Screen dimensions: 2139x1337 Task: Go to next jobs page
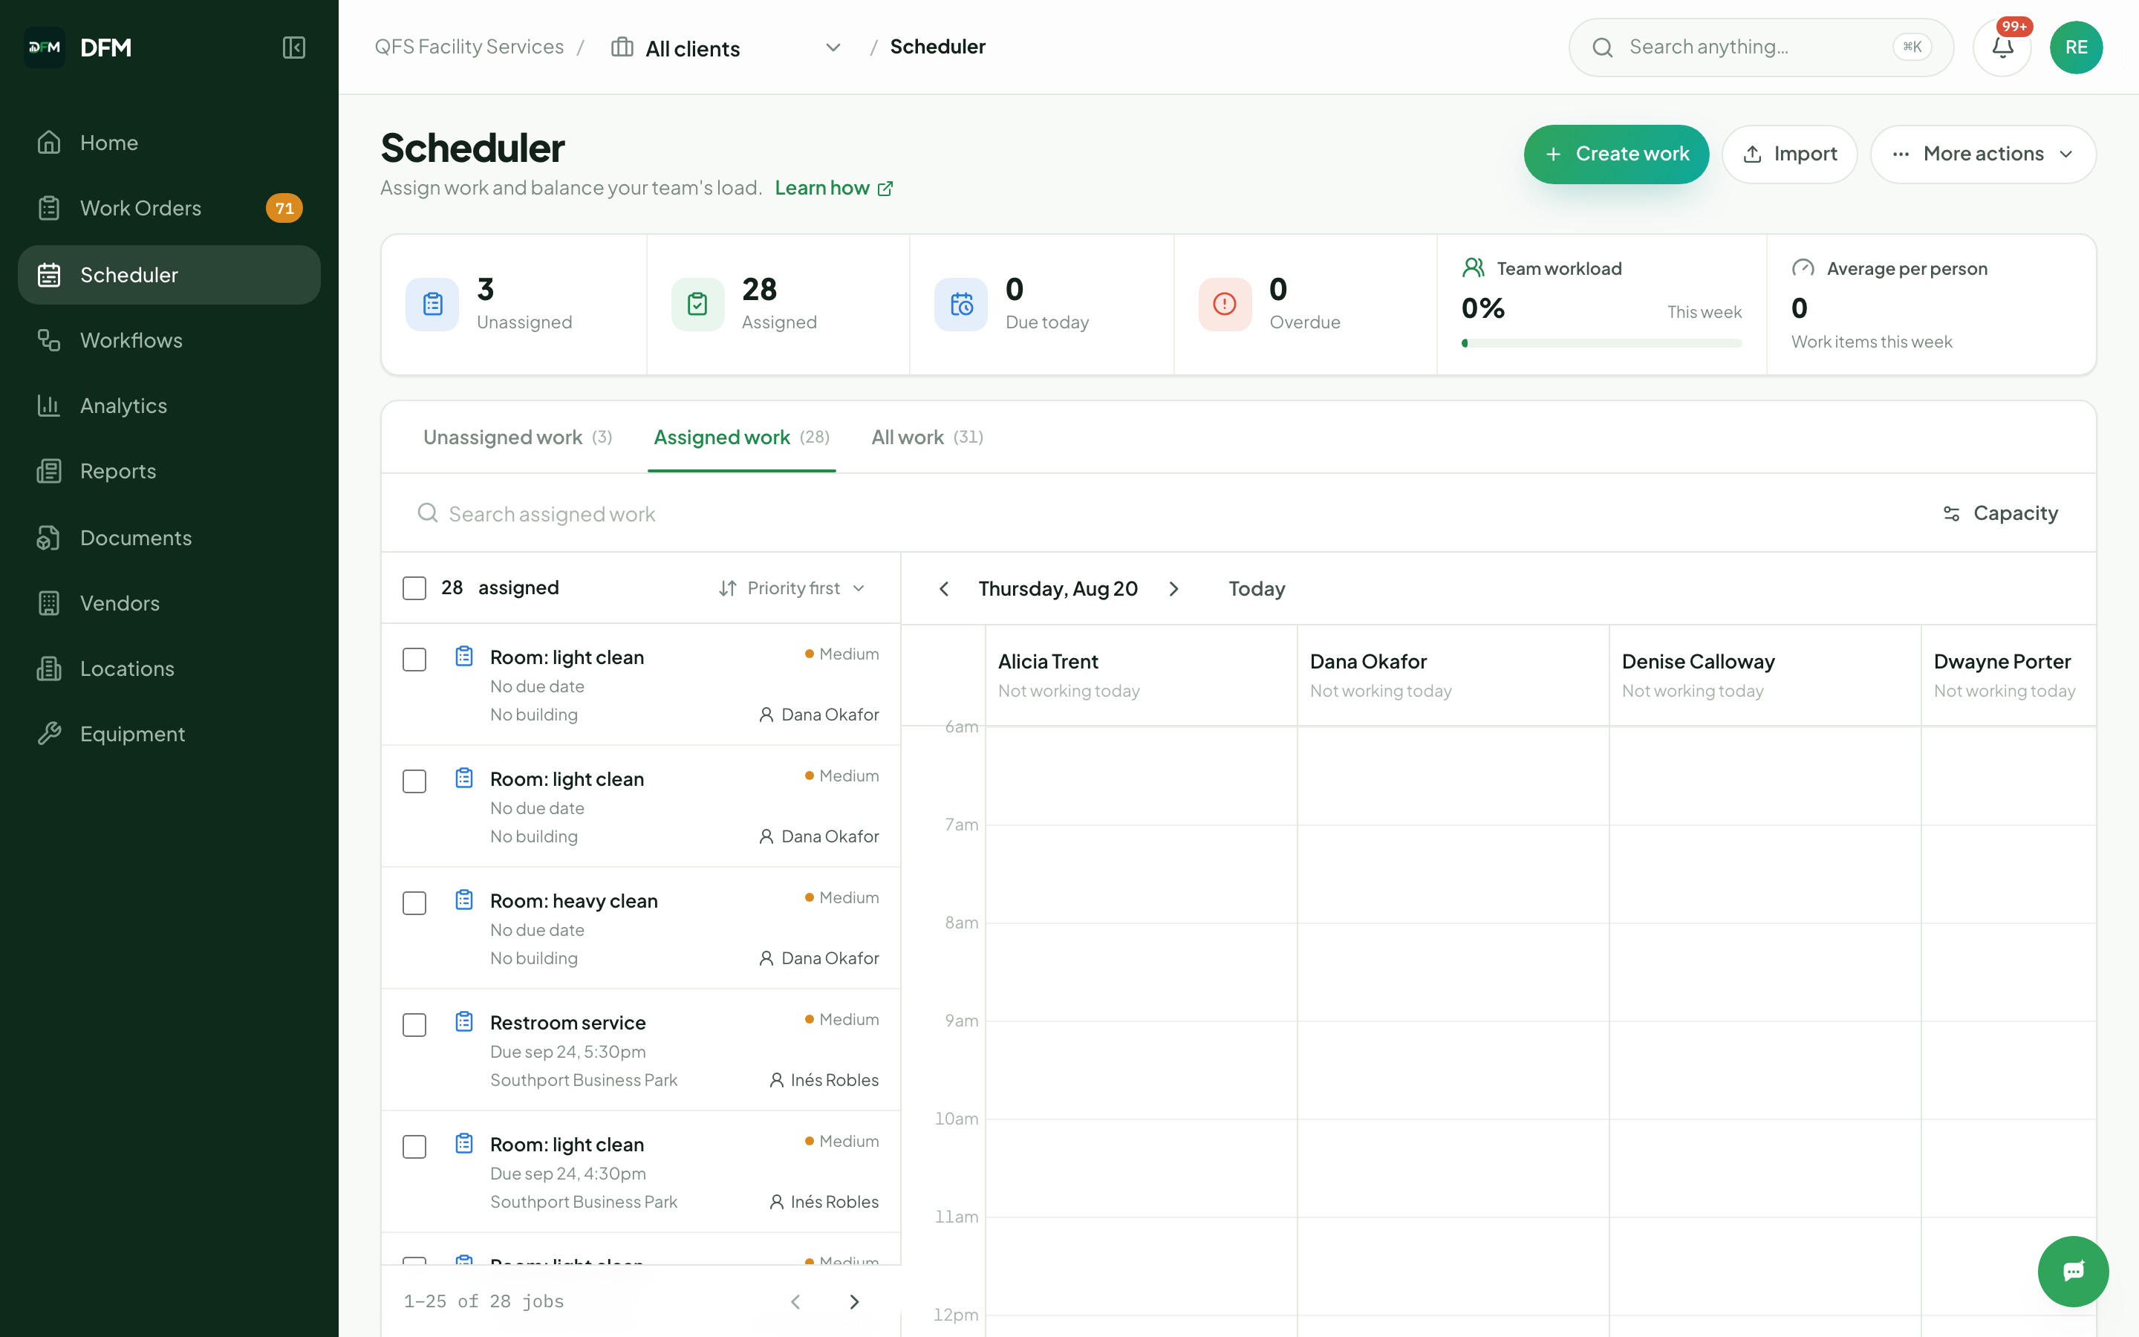click(x=854, y=1301)
